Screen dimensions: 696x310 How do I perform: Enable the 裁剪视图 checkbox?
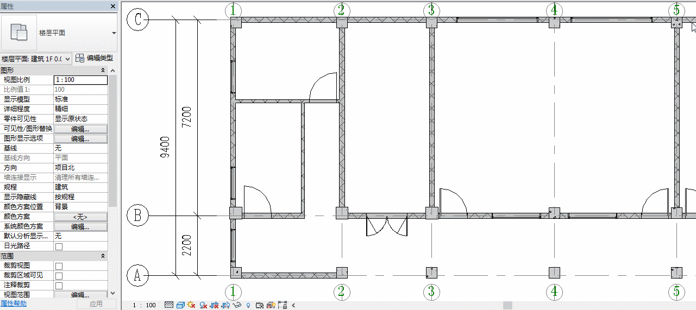(x=59, y=266)
